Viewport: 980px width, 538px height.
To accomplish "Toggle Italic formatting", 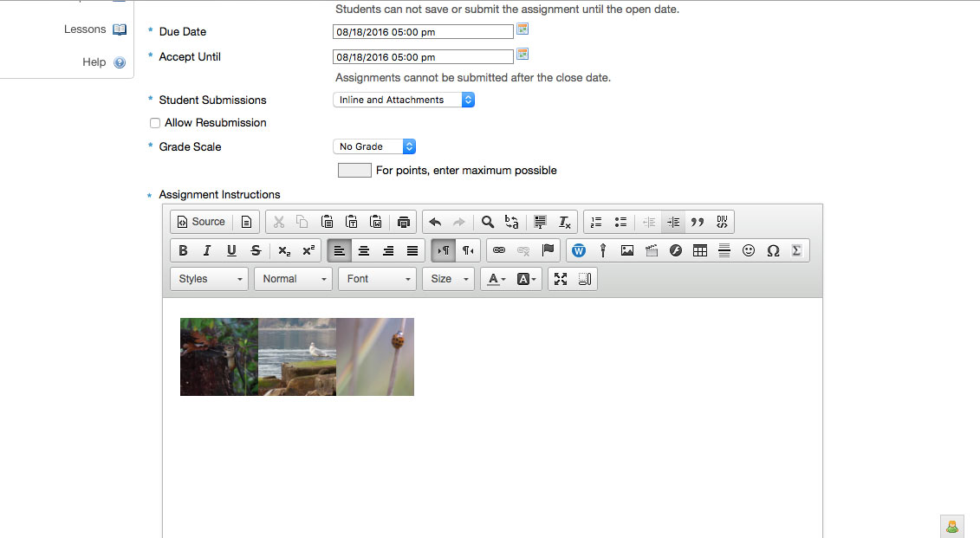I will tap(207, 250).
